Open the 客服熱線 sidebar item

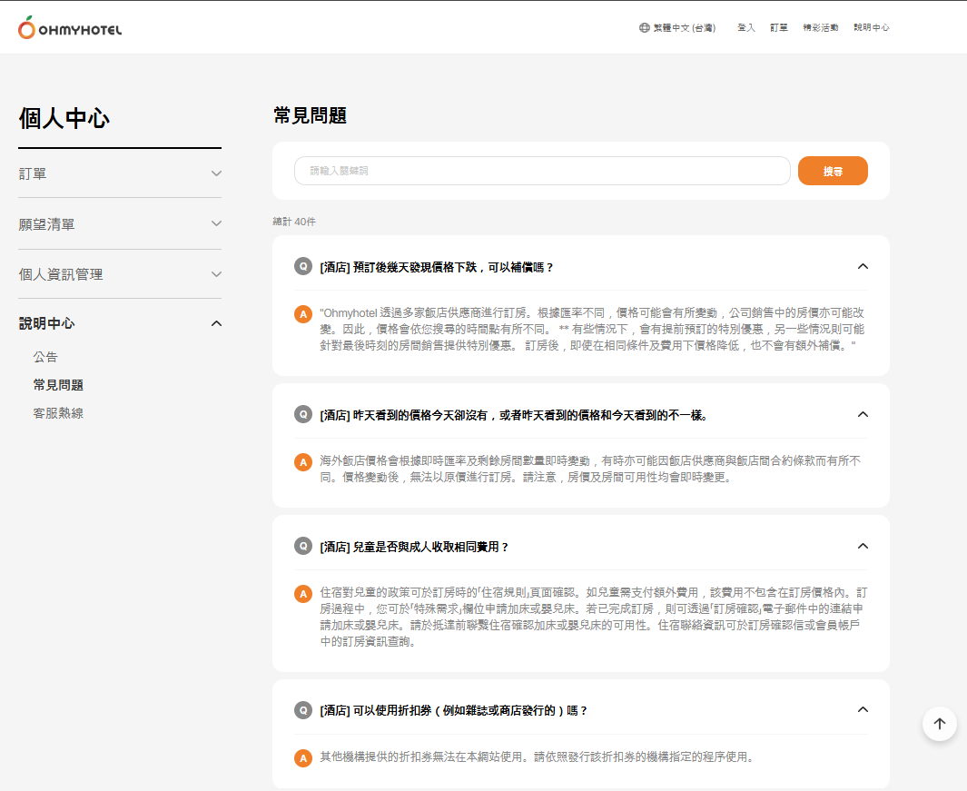point(58,413)
